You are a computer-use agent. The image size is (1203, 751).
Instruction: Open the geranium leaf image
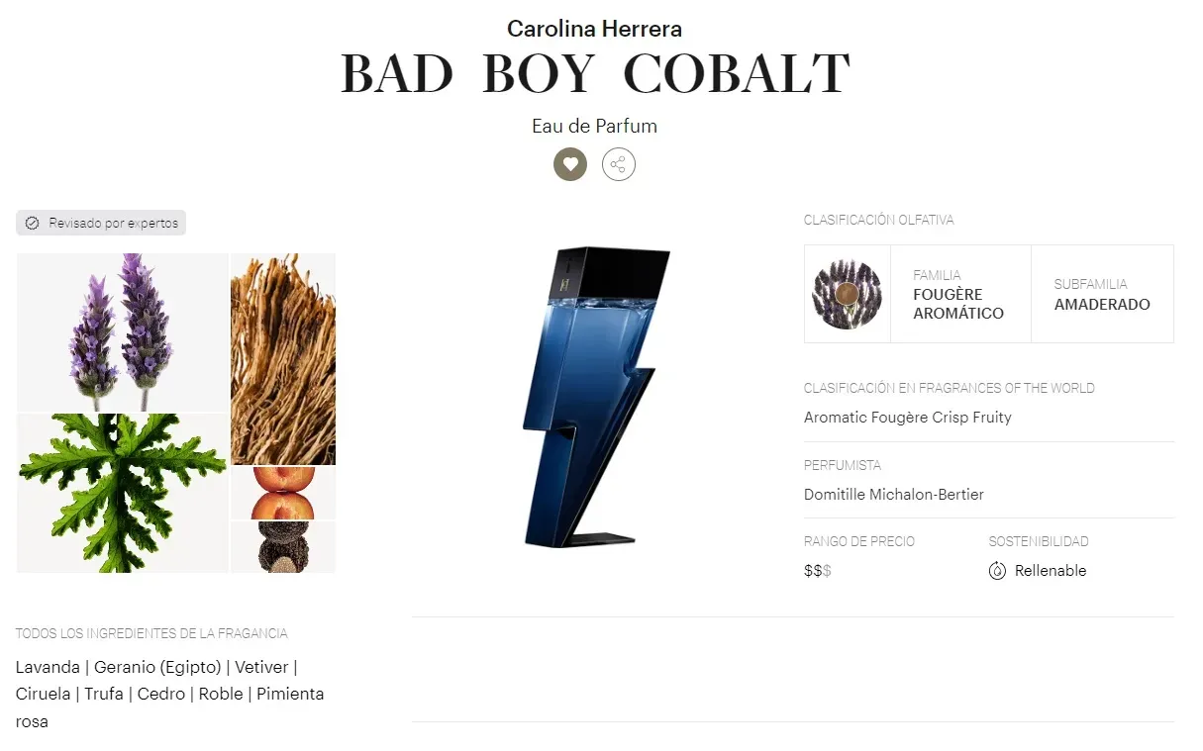pos(123,493)
